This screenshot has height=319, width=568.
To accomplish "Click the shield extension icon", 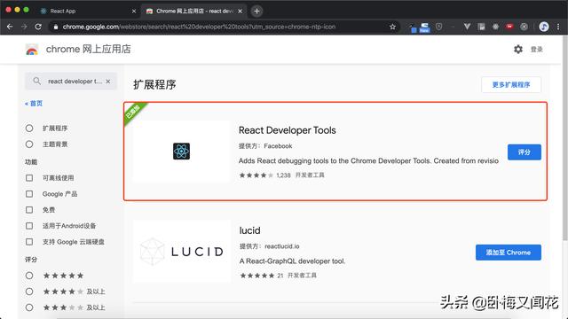I will pyautogui.click(x=438, y=27).
